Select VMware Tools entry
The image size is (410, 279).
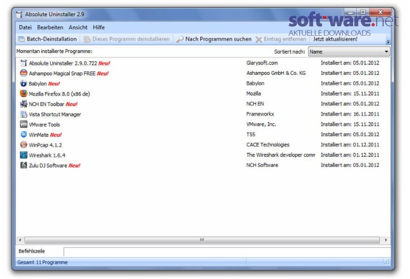[44, 125]
